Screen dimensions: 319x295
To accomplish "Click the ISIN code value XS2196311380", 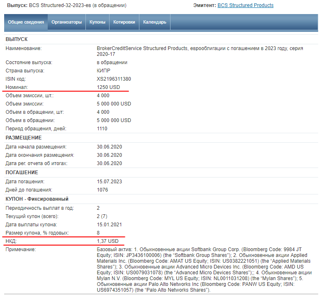I will [114, 79].
